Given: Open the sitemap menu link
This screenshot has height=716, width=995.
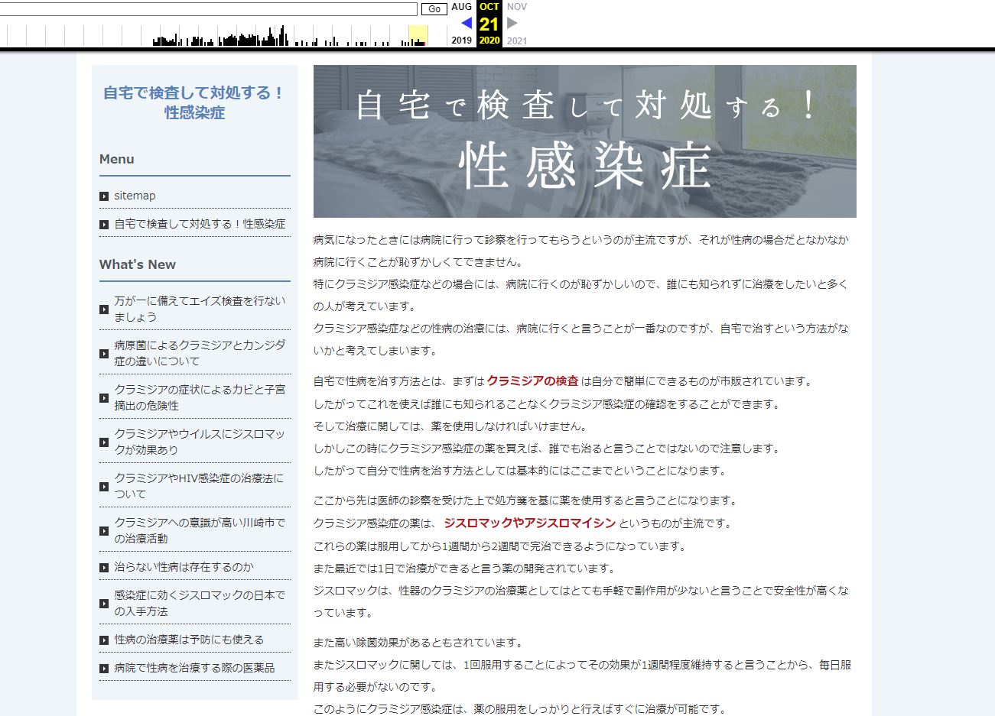Looking at the screenshot, I should click(135, 196).
